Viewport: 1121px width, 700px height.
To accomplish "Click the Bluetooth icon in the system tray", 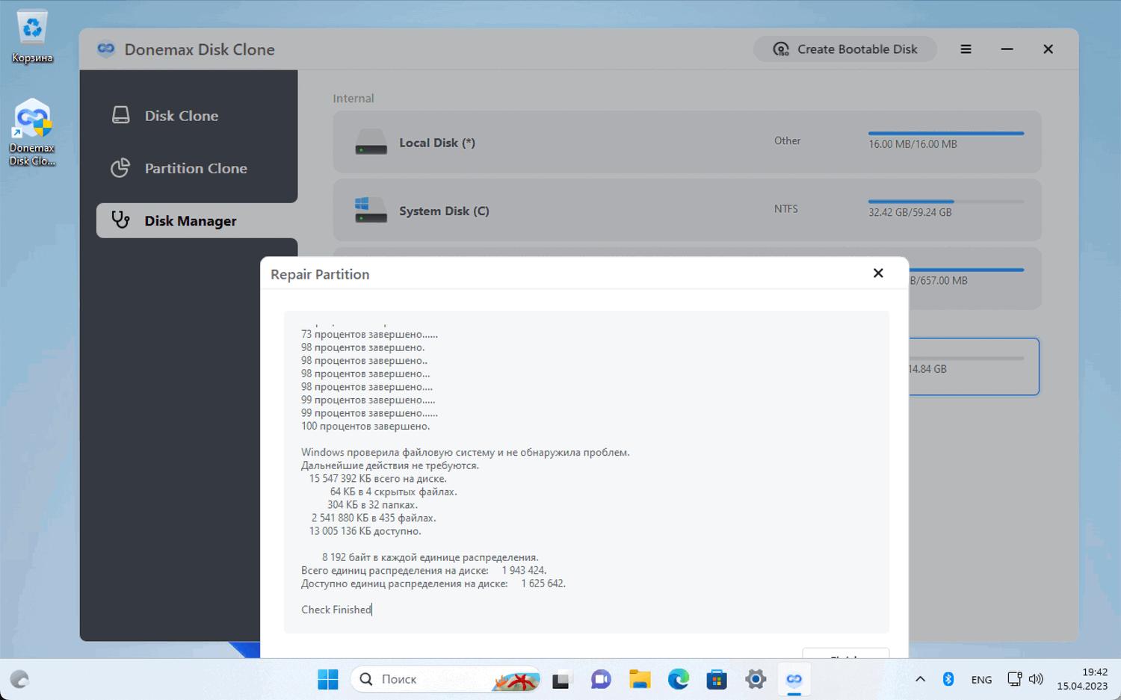I will (x=948, y=679).
